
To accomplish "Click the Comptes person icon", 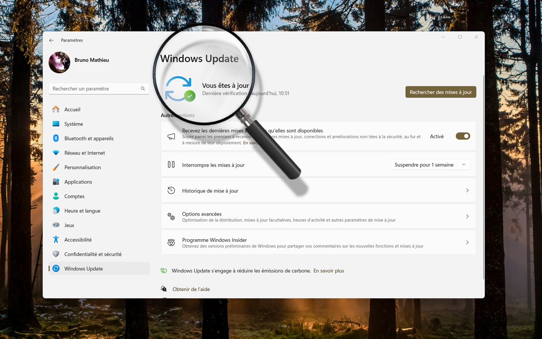I will click(56, 196).
